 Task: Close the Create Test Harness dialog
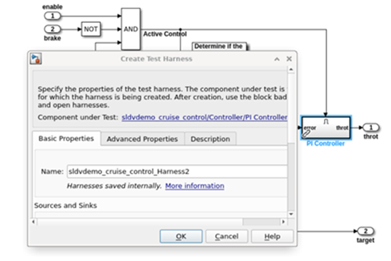pyautogui.click(x=289, y=59)
